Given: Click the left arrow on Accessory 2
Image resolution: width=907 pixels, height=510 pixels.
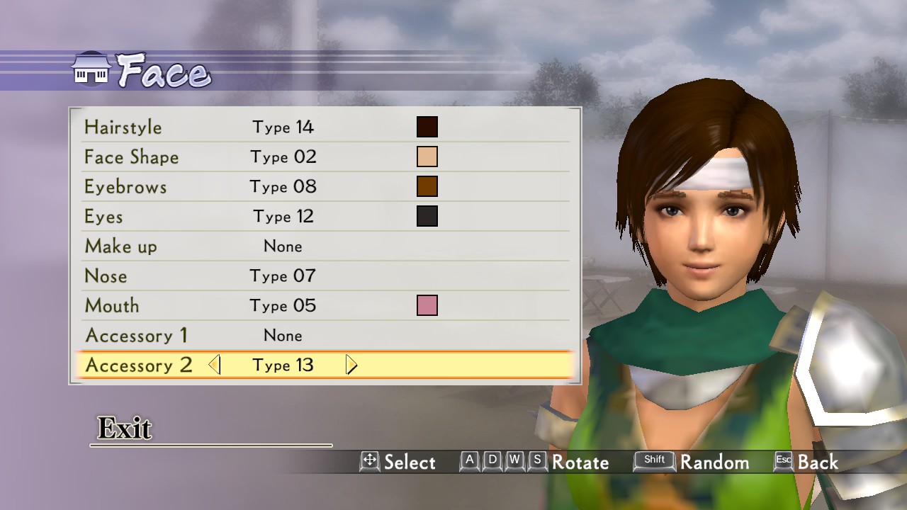Looking at the screenshot, I should click(x=214, y=365).
